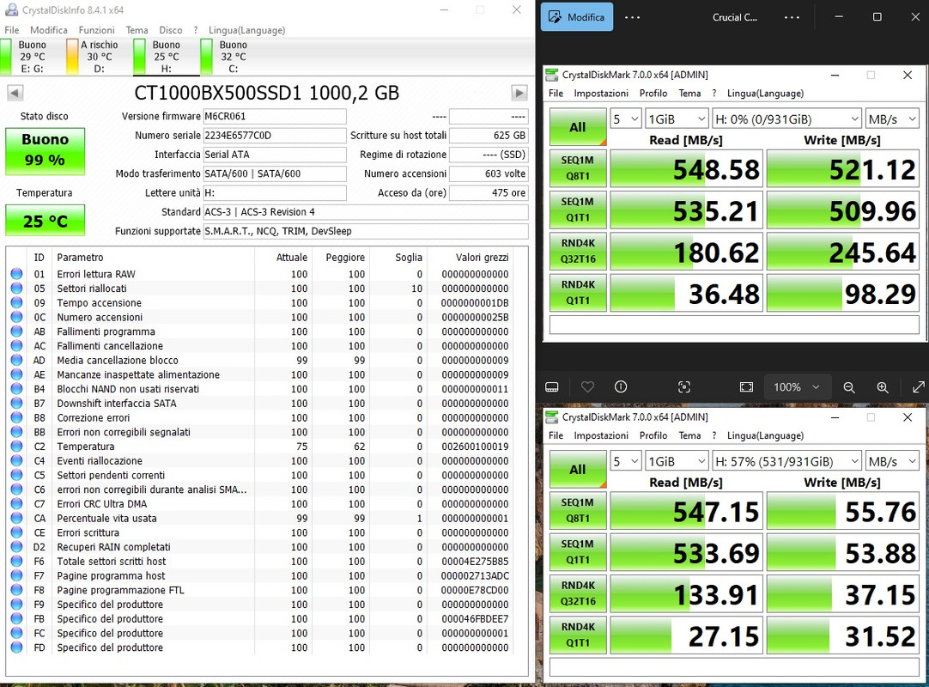Open the Disco menu in CrystalDiskInfo
Image resolution: width=929 pixels, height=687 pixels.
171,30
